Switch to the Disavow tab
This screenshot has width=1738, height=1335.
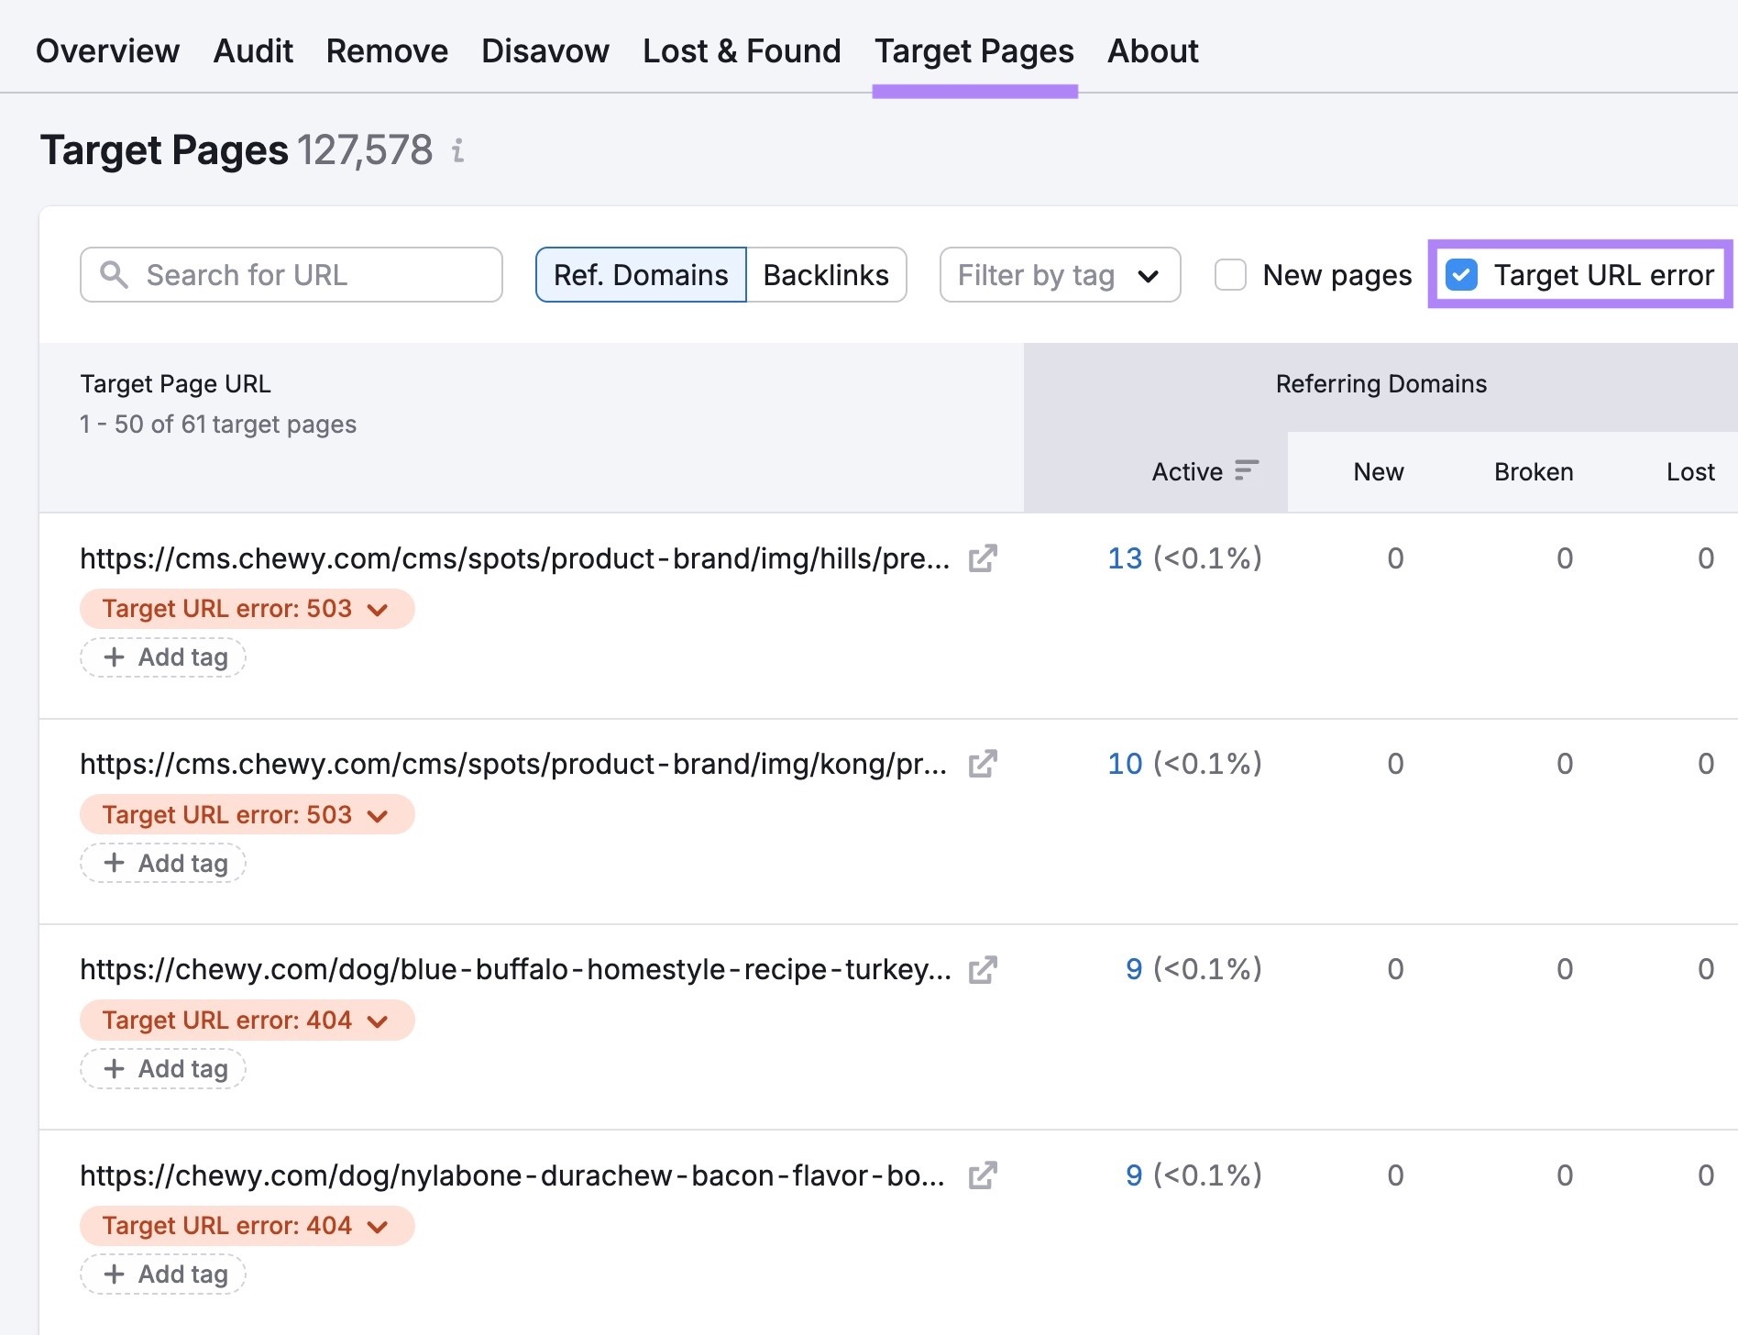pyautogui.click(x=544, y=50)
